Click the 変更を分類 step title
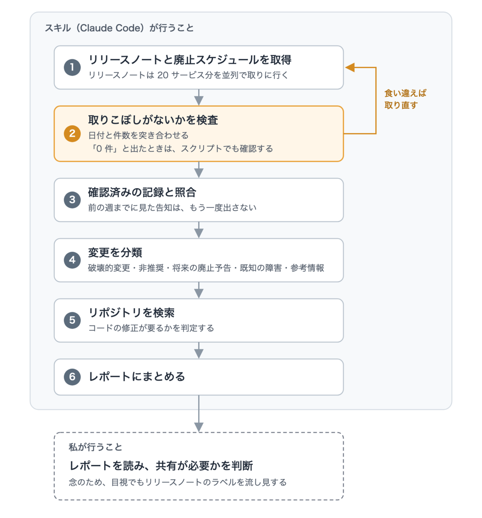Screen dimensions: 482x518 tap(115, 253)
